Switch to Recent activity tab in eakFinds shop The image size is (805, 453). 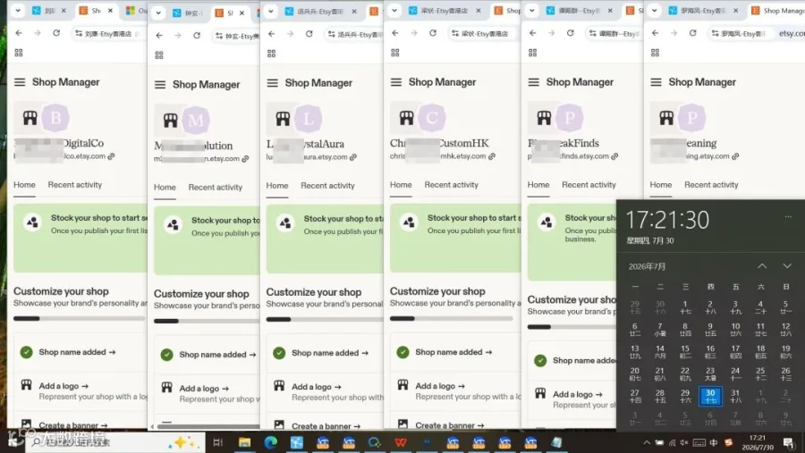point(589,185)
